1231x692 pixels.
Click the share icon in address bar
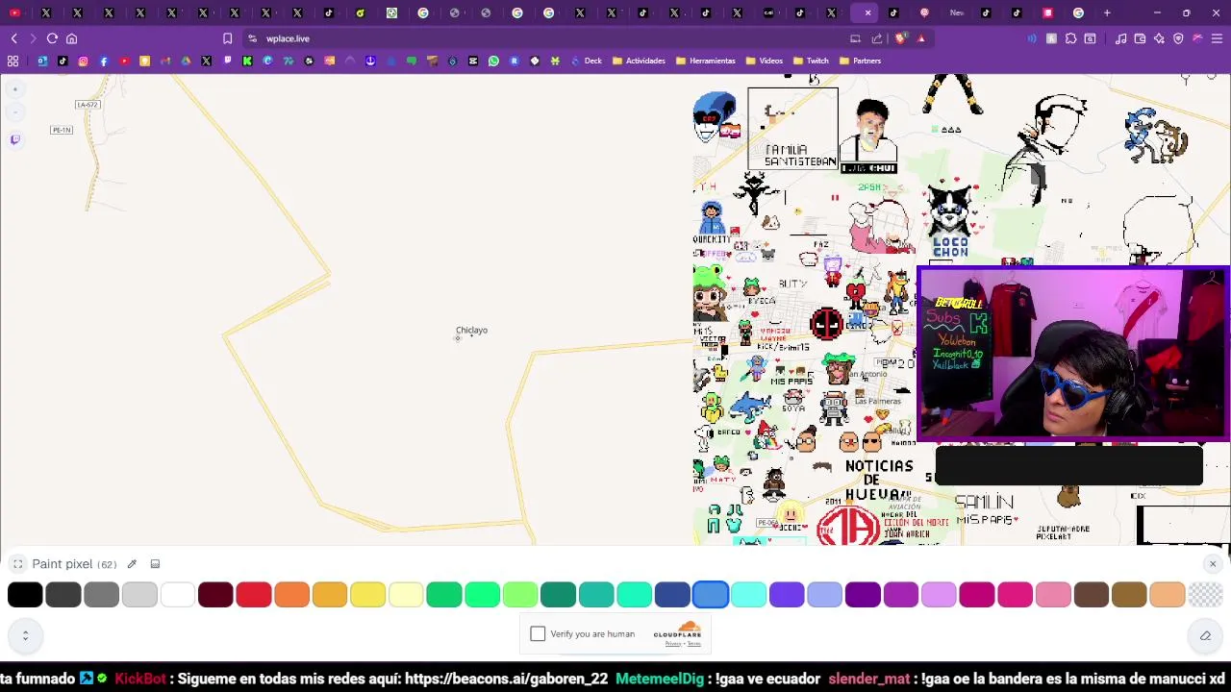click(x=877, y=38)
